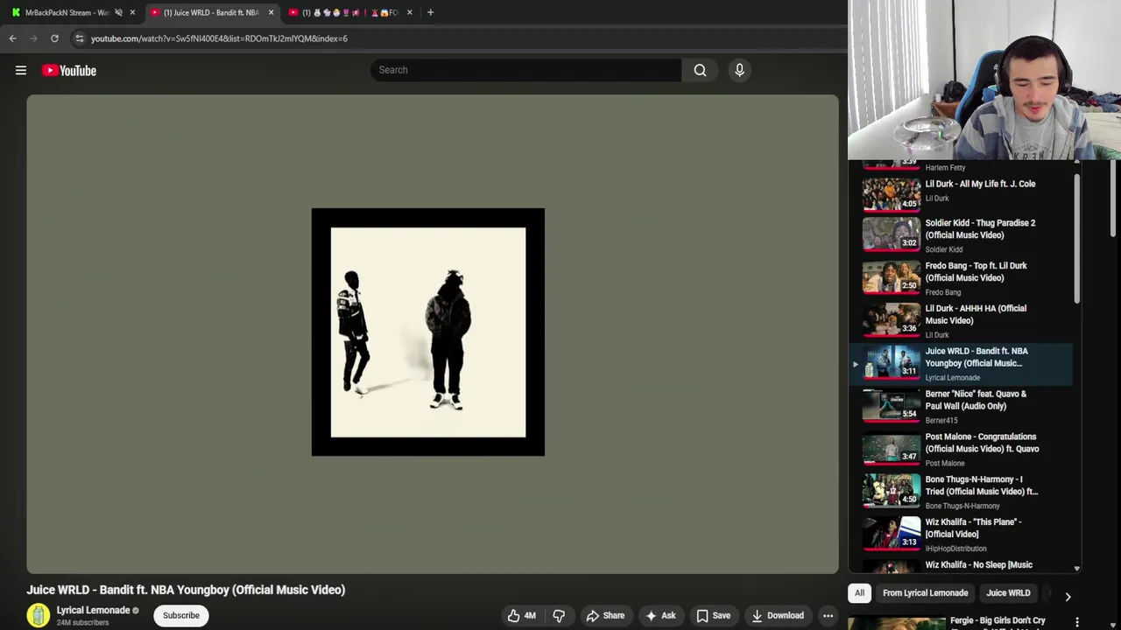Switch to the MrBackPackN Stream tab
This screenshot has width=1121, height=630.
point(68,12)
